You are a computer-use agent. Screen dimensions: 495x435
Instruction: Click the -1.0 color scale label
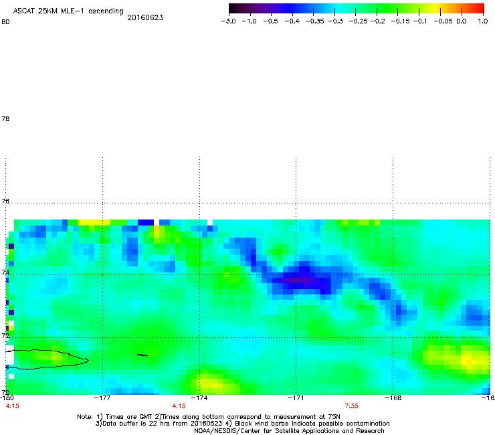tap(249, 21)
